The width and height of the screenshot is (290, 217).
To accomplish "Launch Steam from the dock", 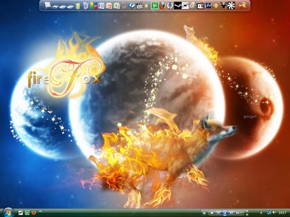I will 178,6.
